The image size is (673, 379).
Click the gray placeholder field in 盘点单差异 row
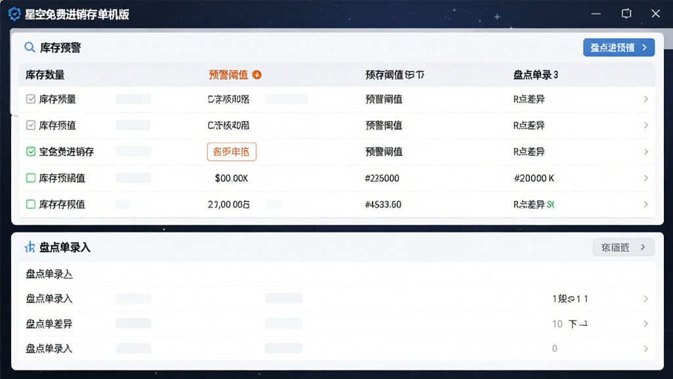[x=133, y=324]
